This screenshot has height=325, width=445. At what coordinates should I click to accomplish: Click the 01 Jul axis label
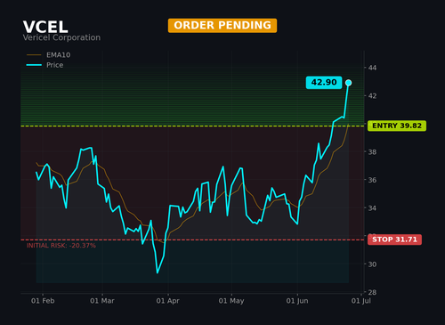tap(361, 301)
